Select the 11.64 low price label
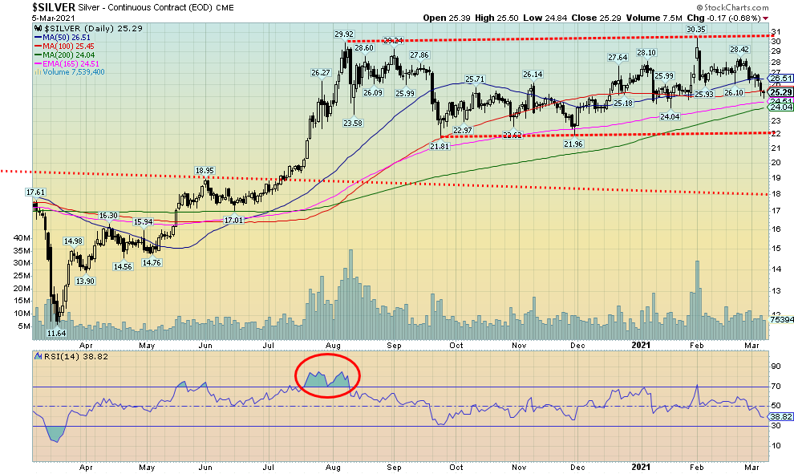The height and width of the screenshot is (474, 794). coord(55,332)
